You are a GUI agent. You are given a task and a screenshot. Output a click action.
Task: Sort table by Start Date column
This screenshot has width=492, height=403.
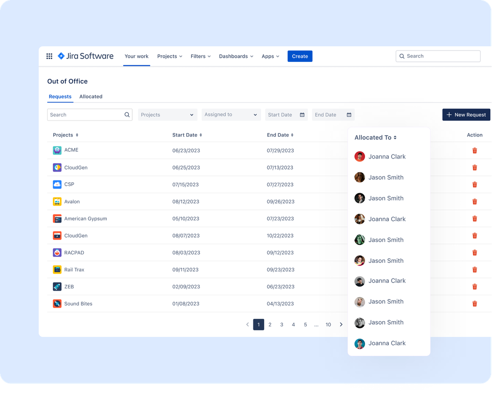click(x=187, y=135)
